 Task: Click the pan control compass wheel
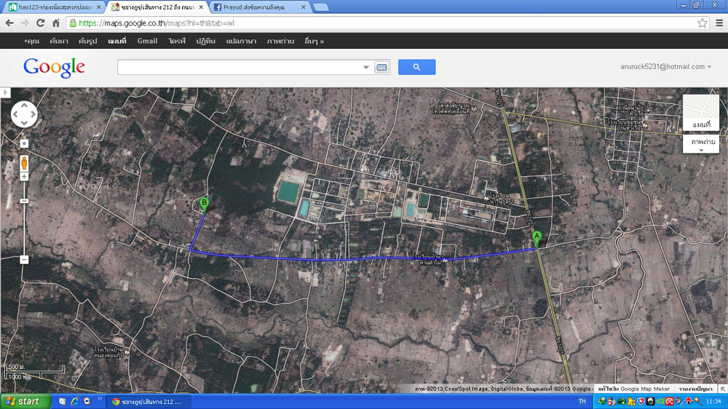point(24,114)
